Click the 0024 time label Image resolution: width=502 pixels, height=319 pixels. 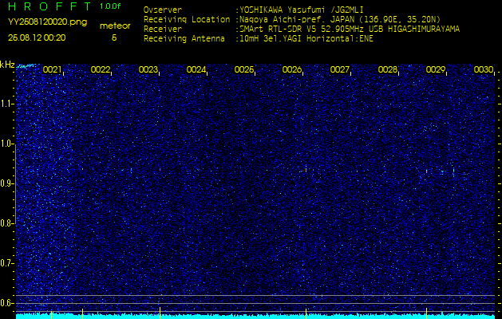point(196,69)
